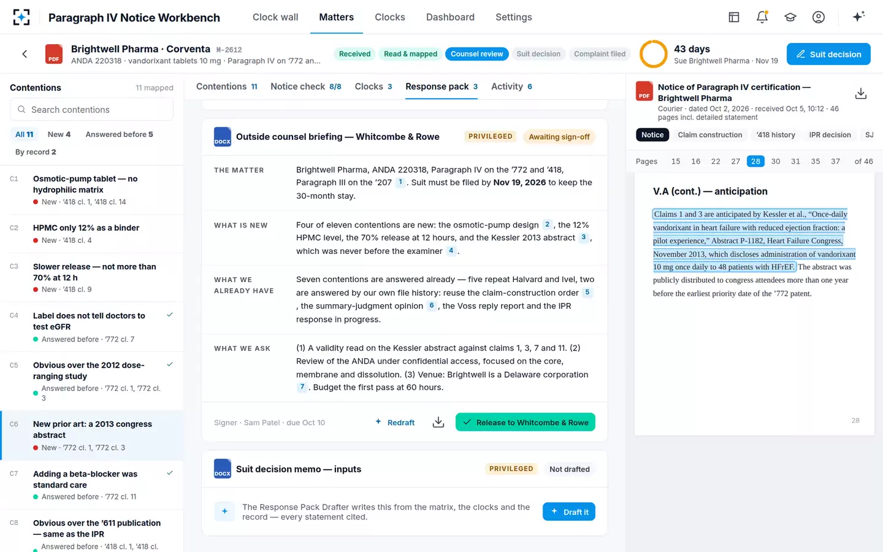Click the DOCX icon for Outside counsel briefing
Screen dimensions: 883x552
(x=223, y=137)
